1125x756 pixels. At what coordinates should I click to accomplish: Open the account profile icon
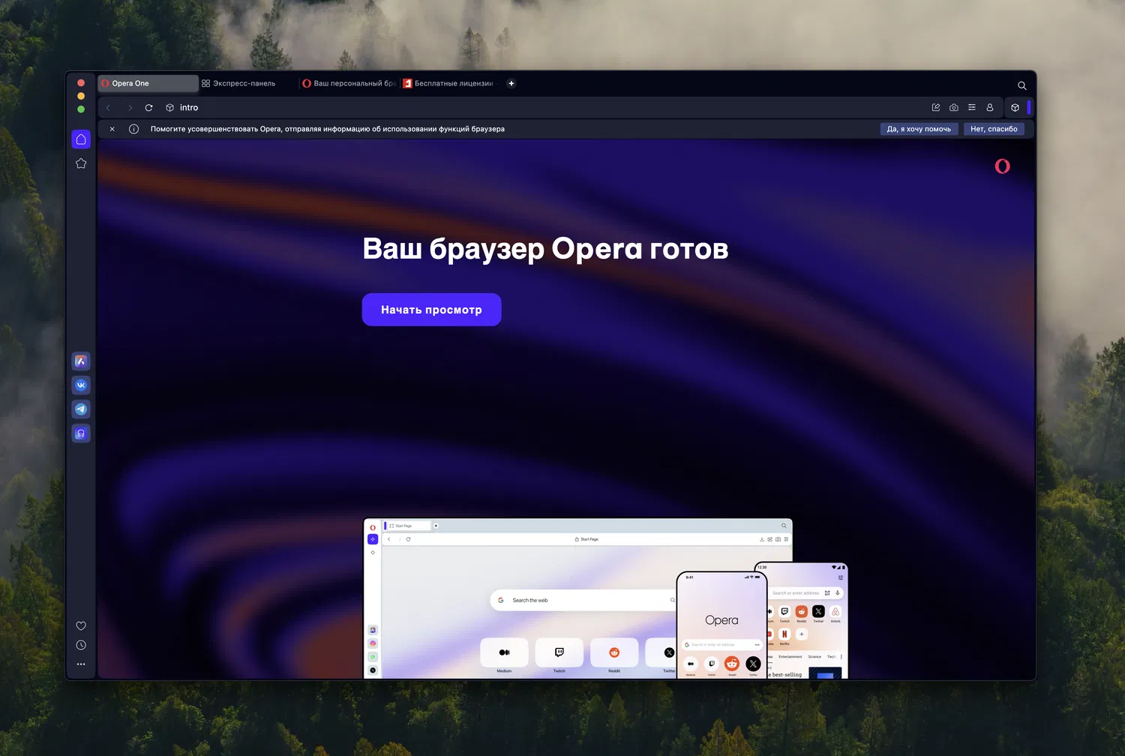[990, 108]
